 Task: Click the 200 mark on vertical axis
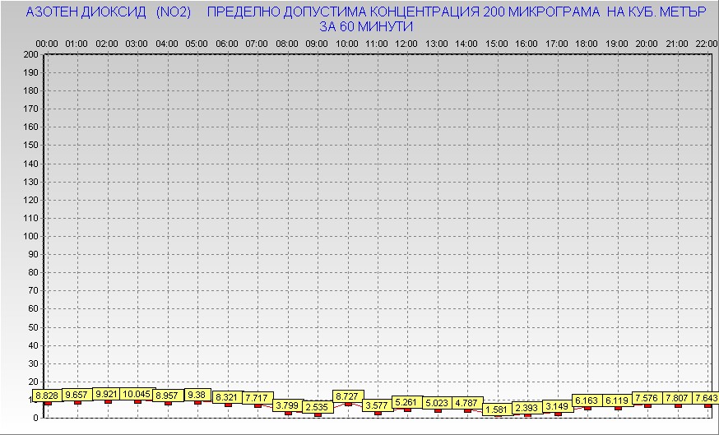click(30, 54)
